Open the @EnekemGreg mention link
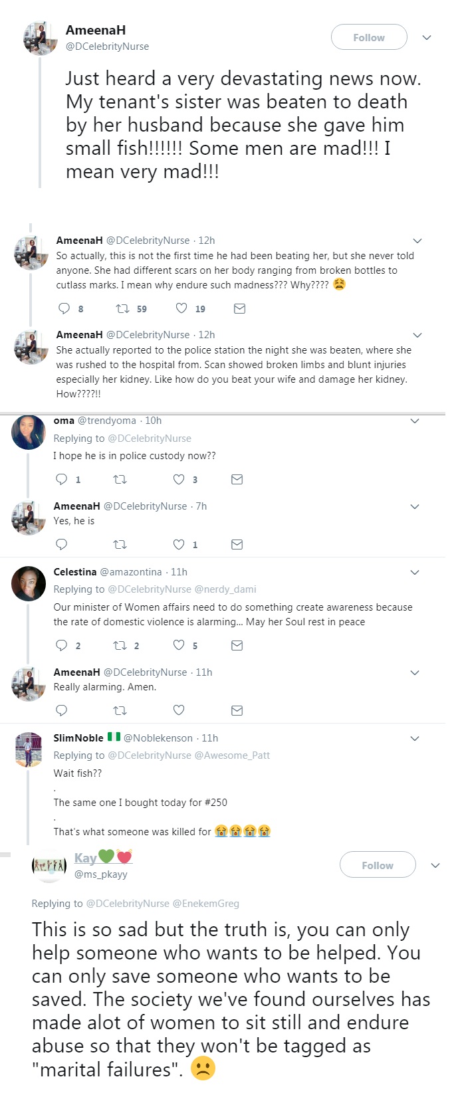This screenshot has height=1095, width=460. 205,904
